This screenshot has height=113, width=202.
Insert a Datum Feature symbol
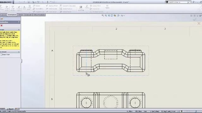(x=66, y=9)
